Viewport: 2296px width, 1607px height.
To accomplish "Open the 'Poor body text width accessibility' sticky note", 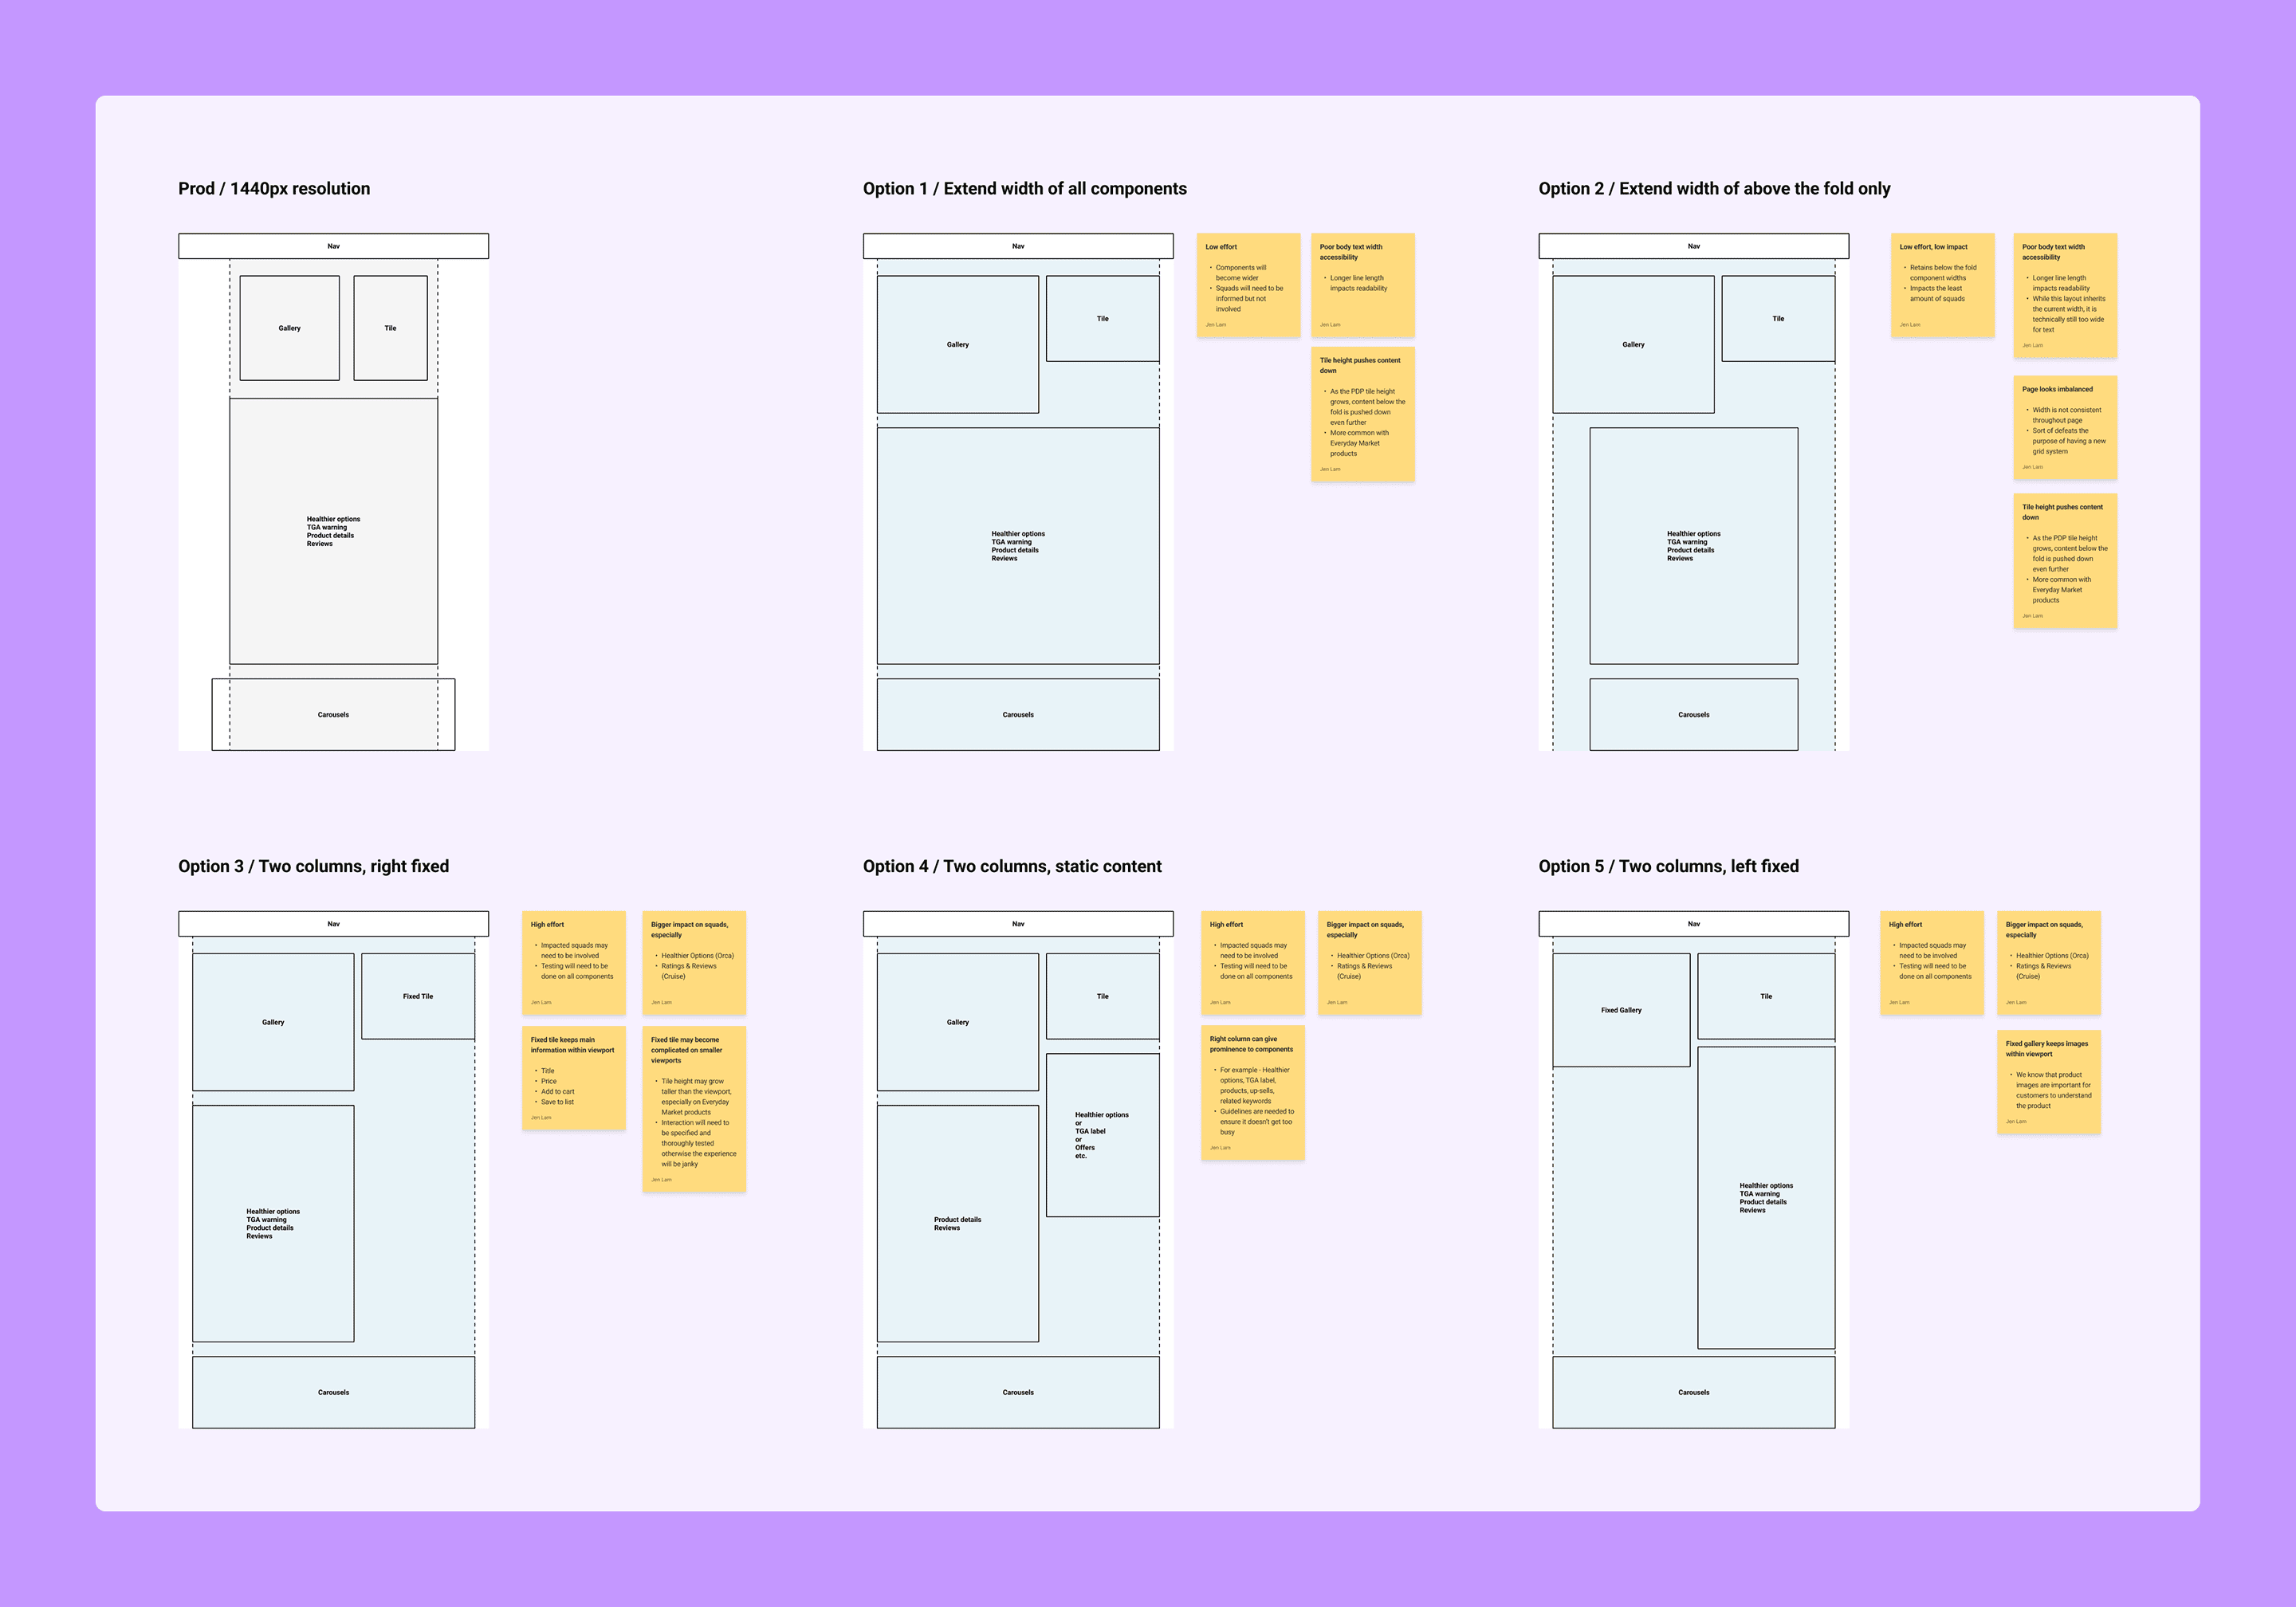I will (1364, 284).
